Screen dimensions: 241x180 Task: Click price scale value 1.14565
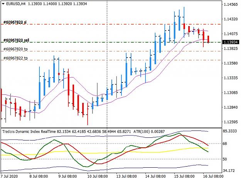(231, 5)
